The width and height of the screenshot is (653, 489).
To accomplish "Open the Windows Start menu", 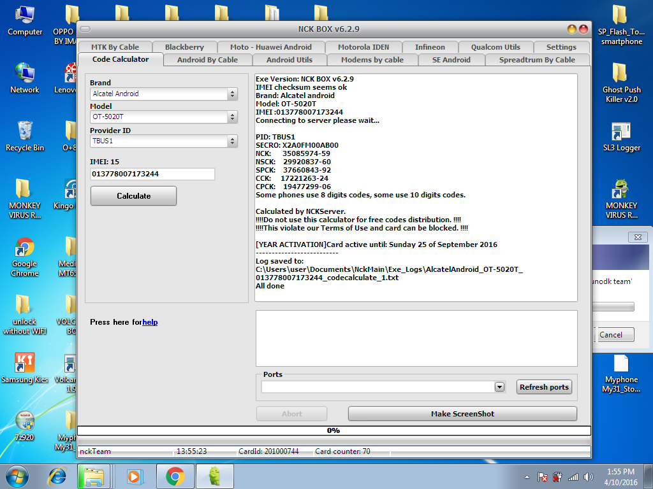I will 17,476.
